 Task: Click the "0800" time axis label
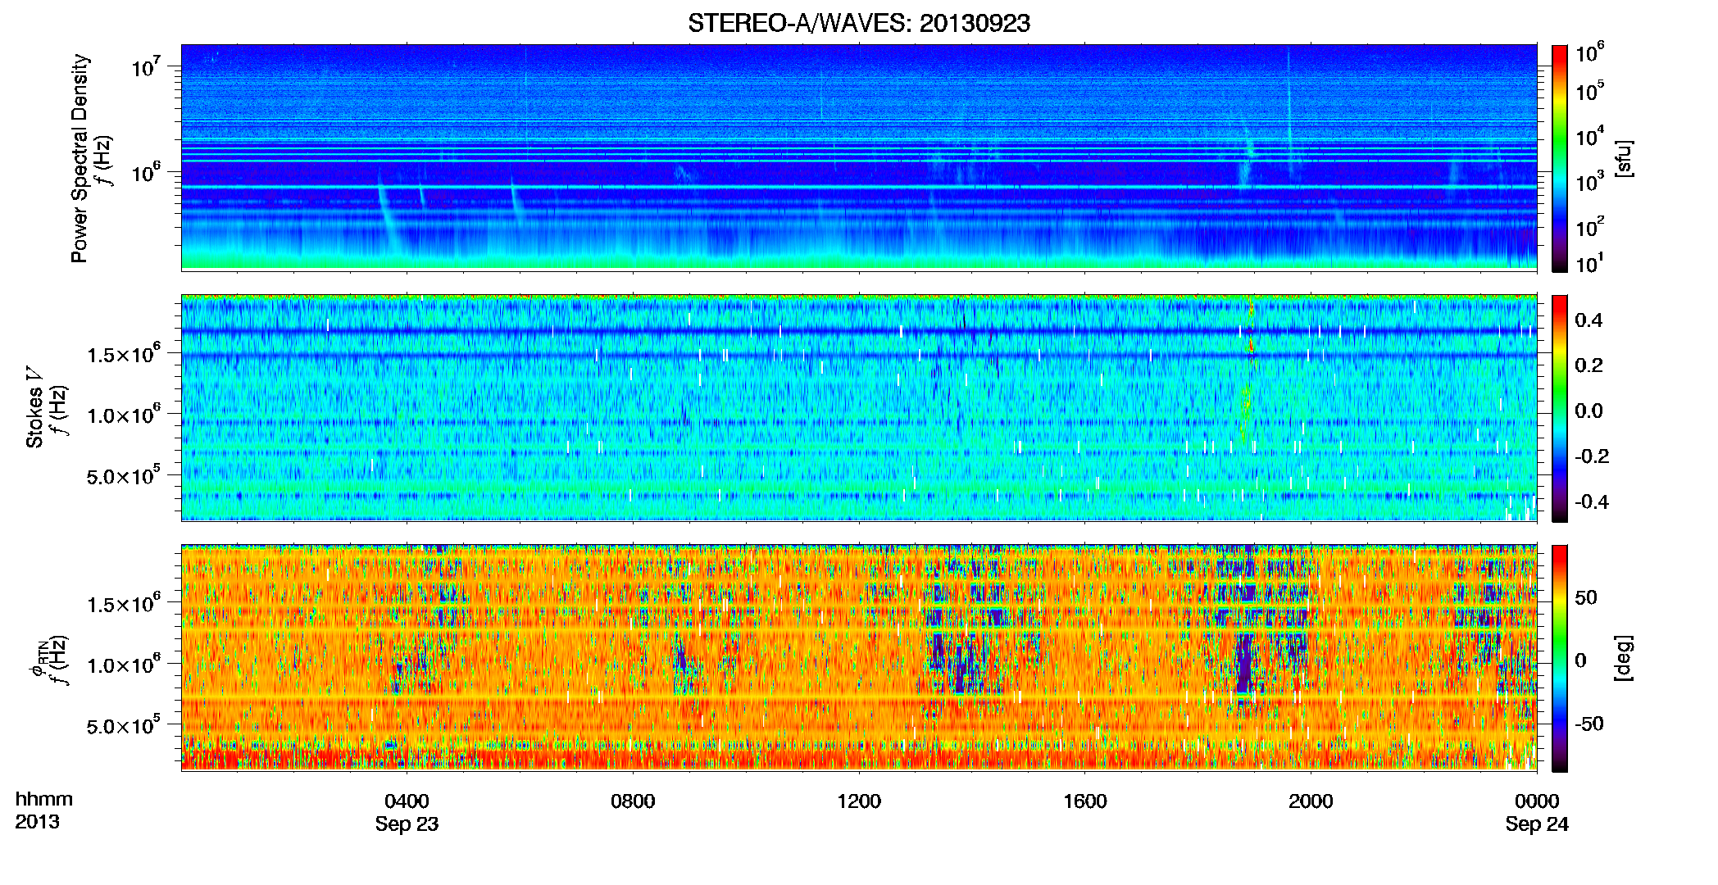click(x=633, y=801)
